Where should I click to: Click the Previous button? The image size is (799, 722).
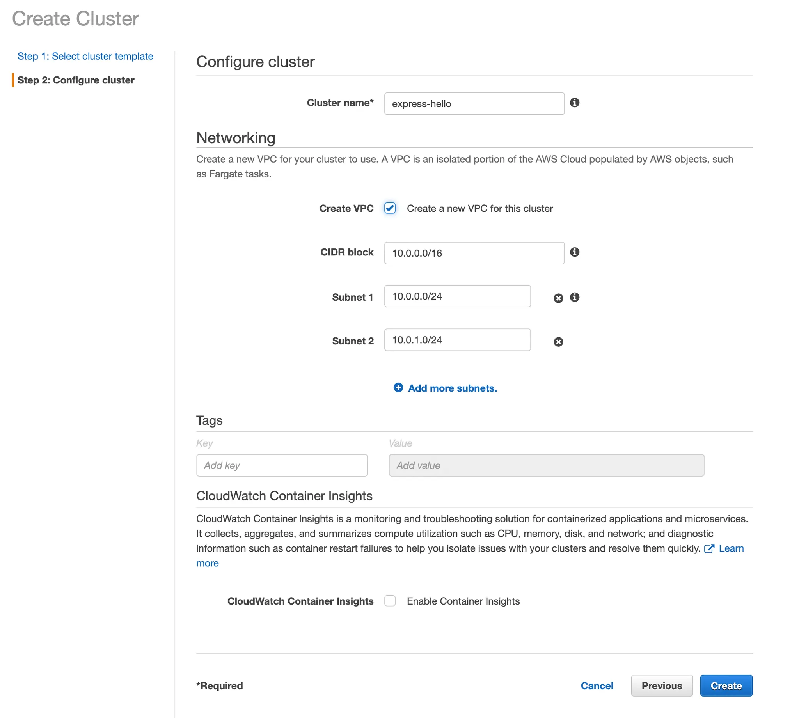click(x=661, y=686)
